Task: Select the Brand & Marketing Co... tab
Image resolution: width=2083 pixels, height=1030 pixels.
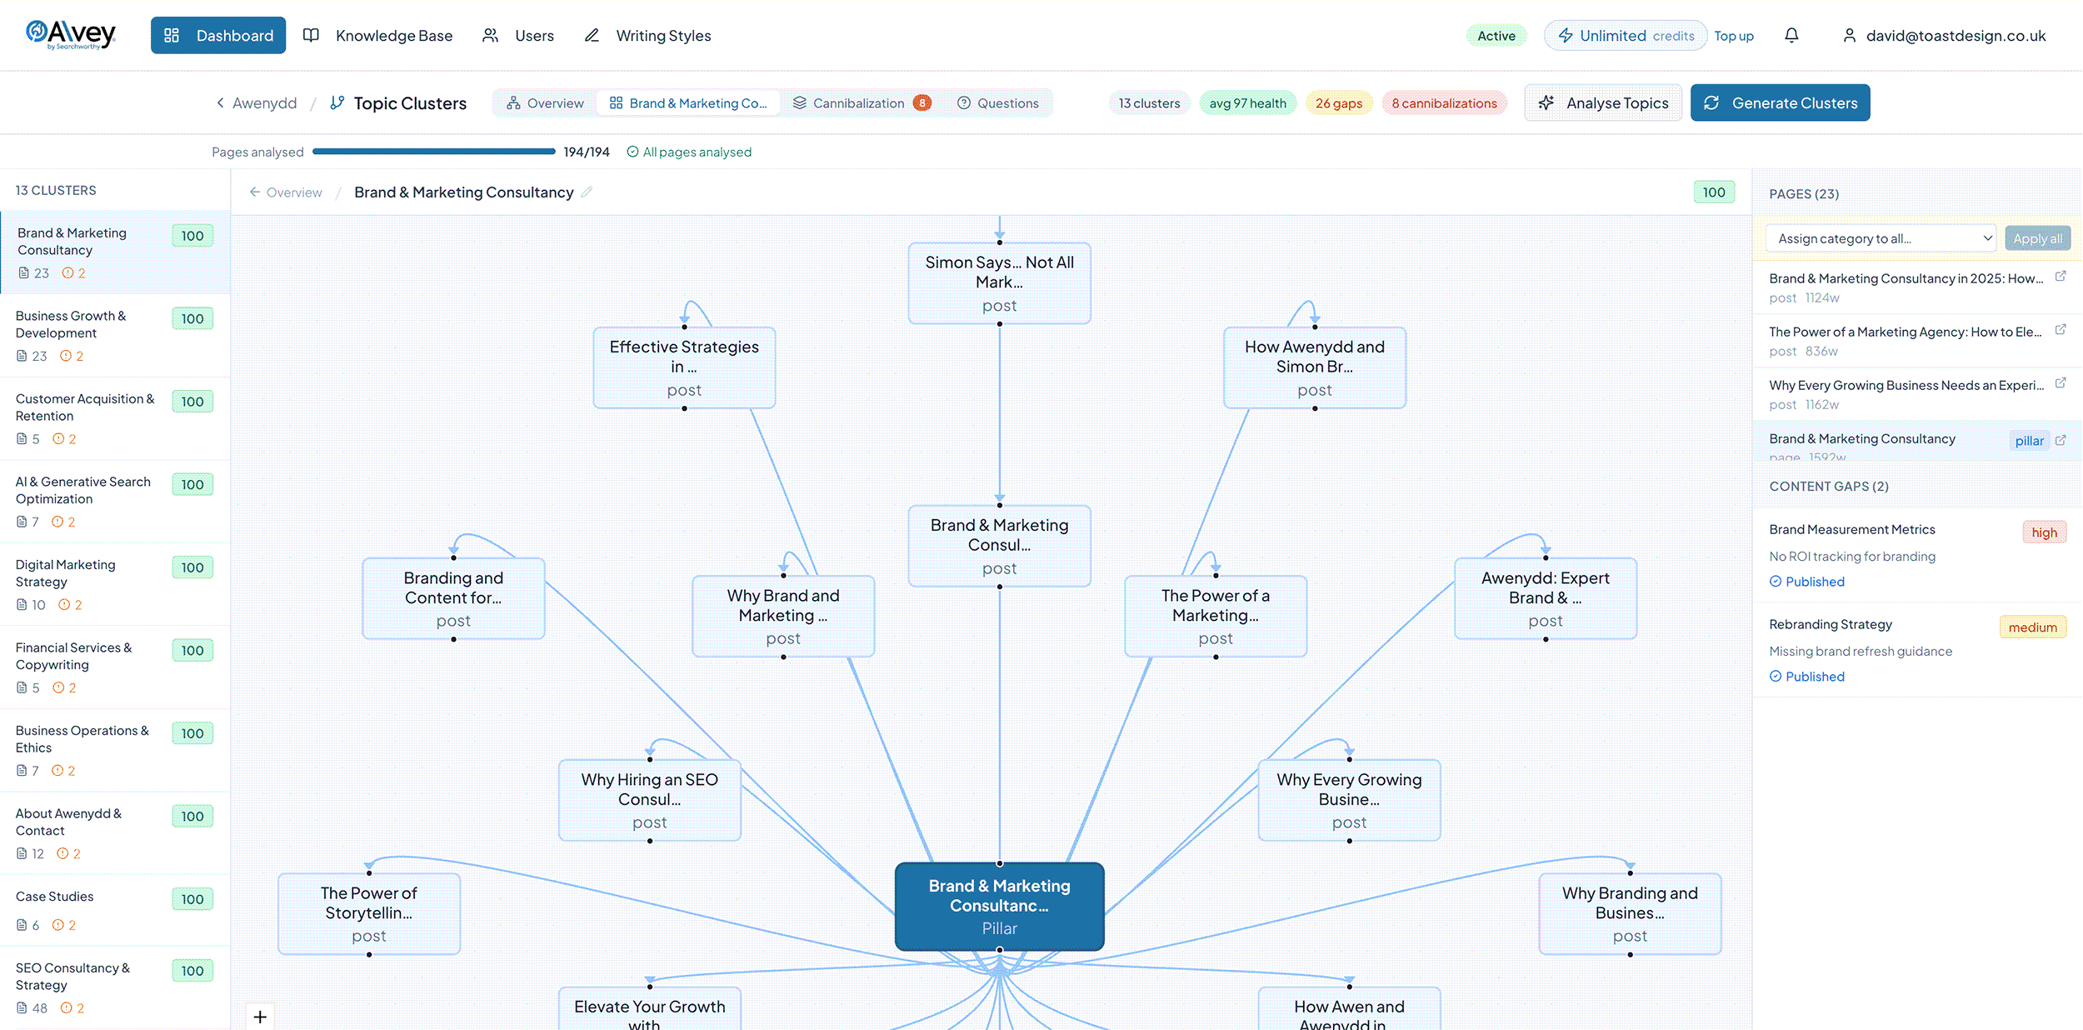Action: tap(688, 102)
